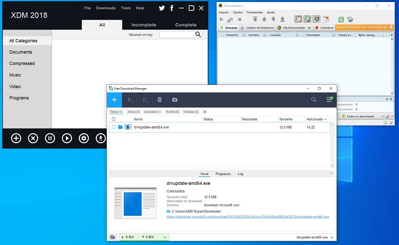
Task: Select the 'Concluído (1)' filter in FDM
Action: 152,112
